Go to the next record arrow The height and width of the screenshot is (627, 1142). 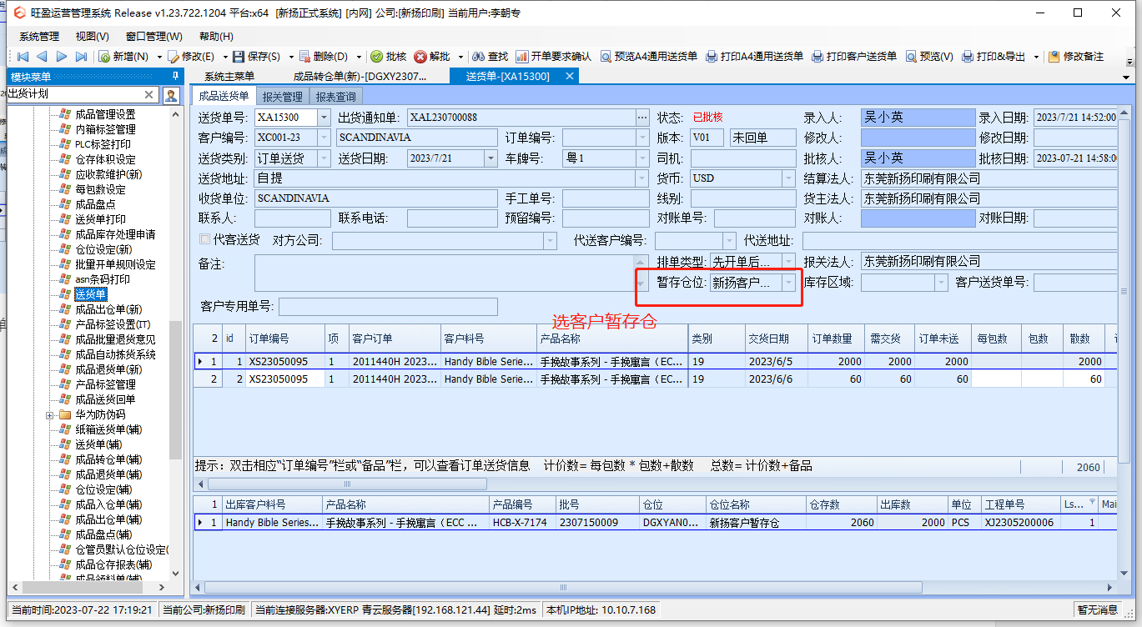[x=62, y=57]
